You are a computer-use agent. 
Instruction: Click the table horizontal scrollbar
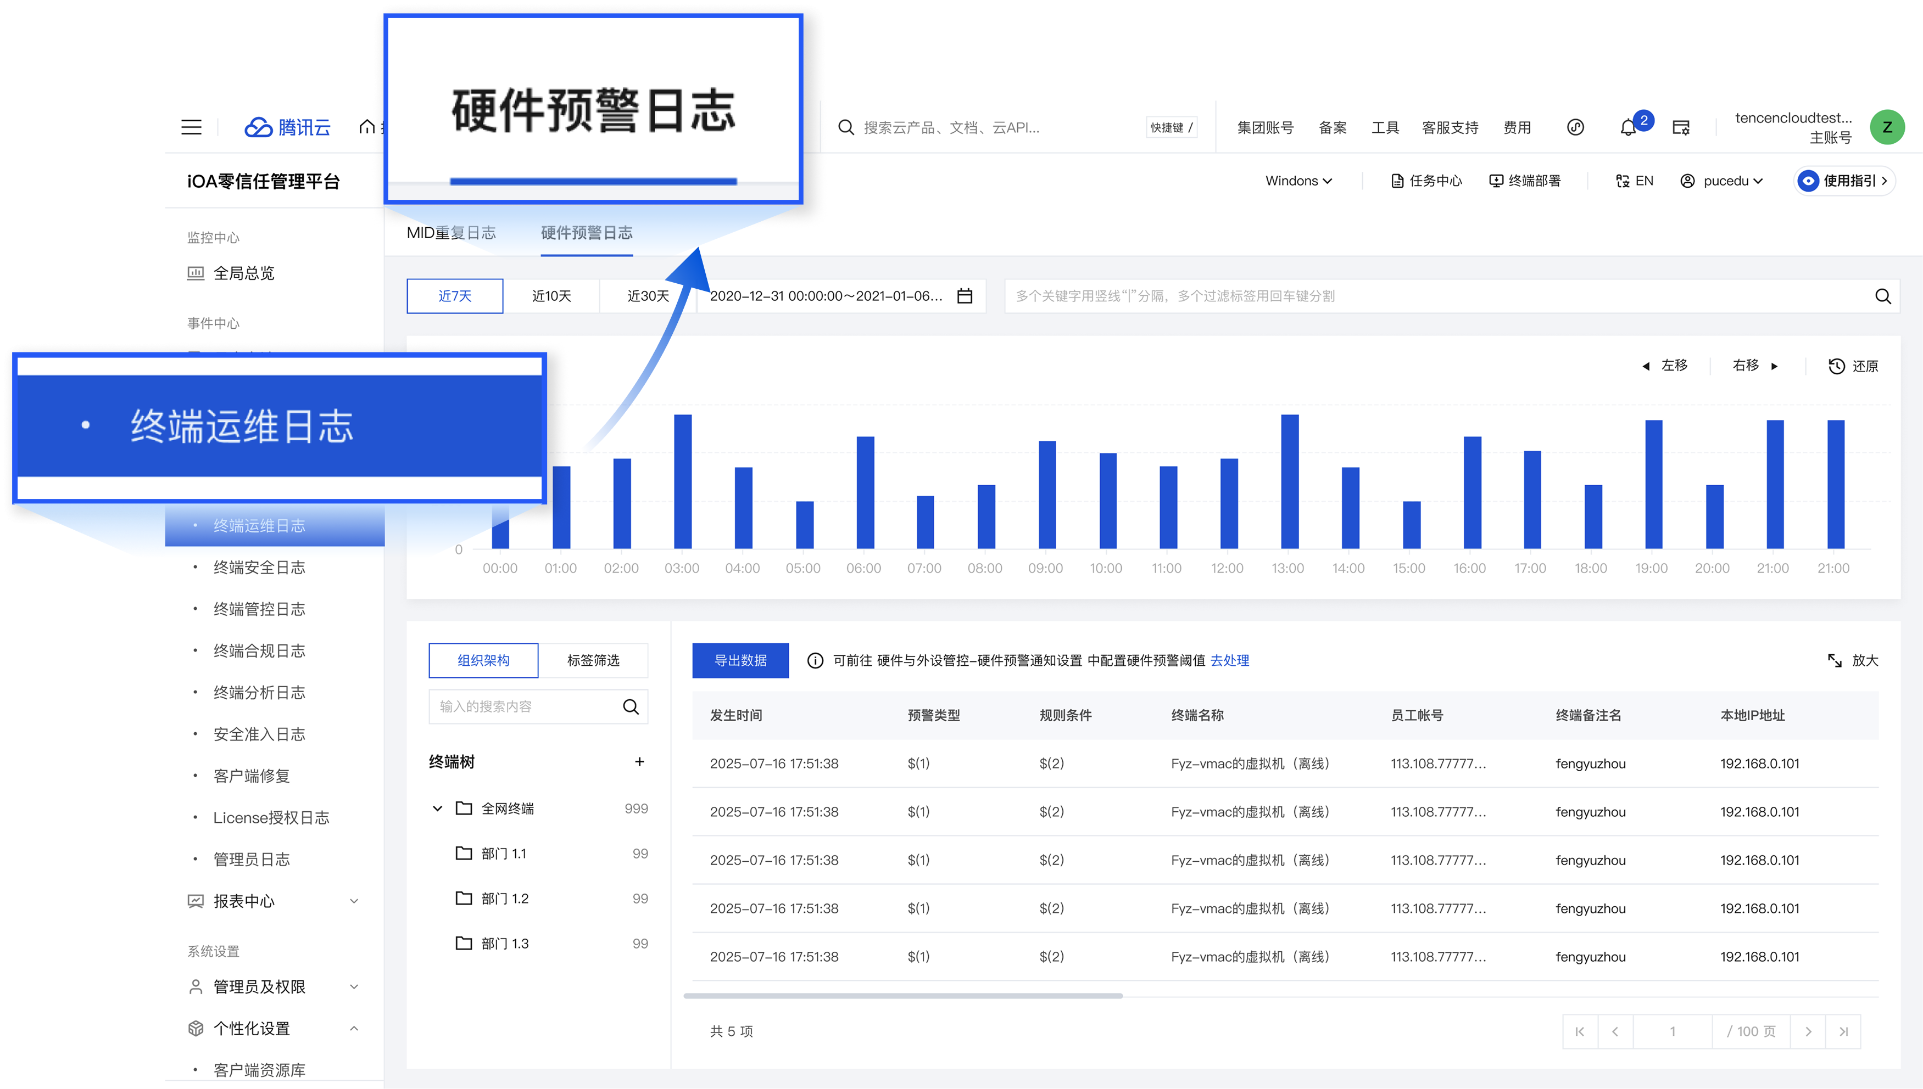(x=902, y=996)
